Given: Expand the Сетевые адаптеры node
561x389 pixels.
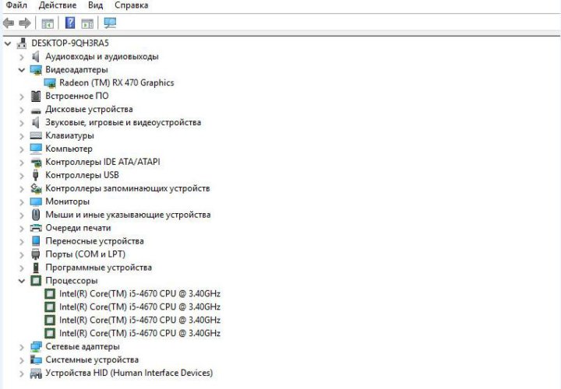Looking at the screenshot, I should 22,347.
